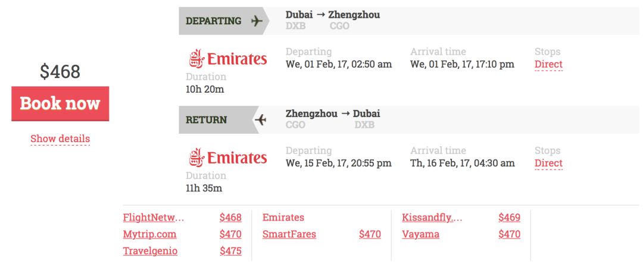
Task: Click the $470 SmartFares price
Action: pyautogui.click(x=370, y=234)
